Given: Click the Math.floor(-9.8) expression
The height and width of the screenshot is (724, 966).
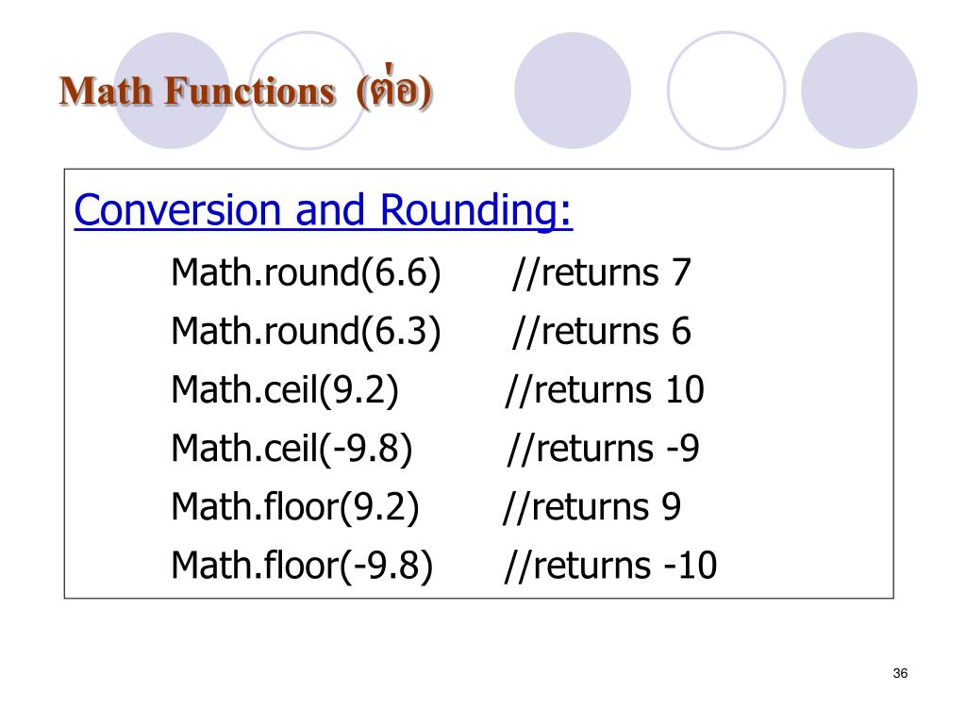Looking at the screenshot, I should pos(302,565).
